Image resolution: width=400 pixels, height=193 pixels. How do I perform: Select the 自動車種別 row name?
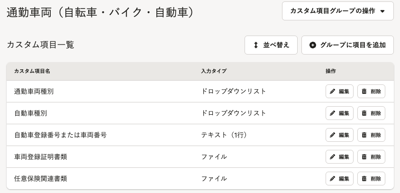click(31, 113)
